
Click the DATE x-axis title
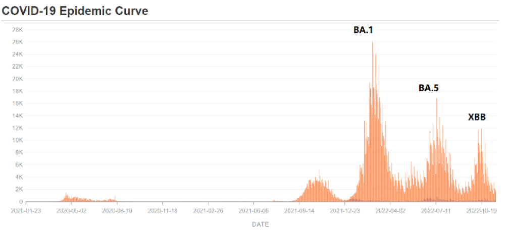(x=260, y=224)
